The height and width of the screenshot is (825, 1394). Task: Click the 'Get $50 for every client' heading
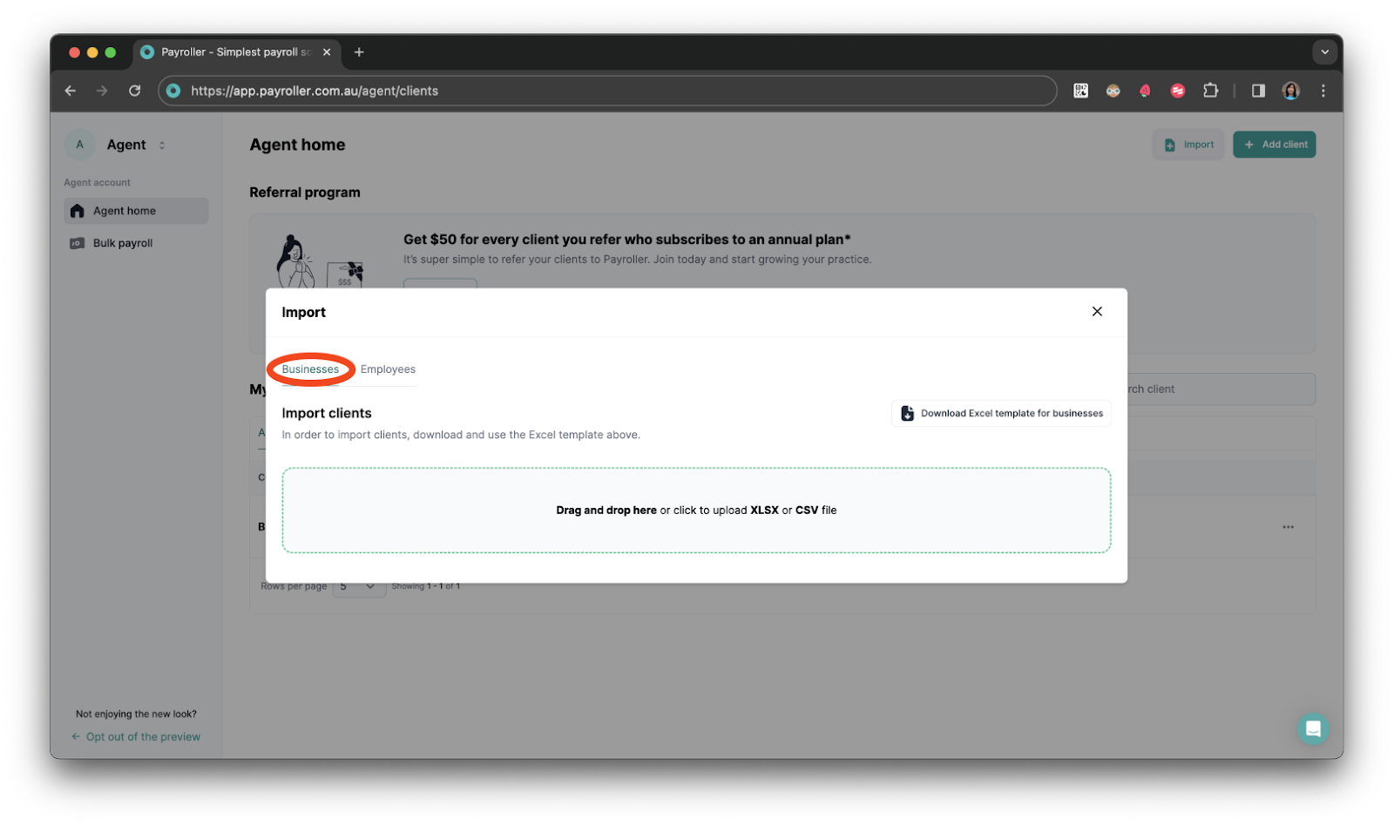pyautogui.click(x=626, y=240)
